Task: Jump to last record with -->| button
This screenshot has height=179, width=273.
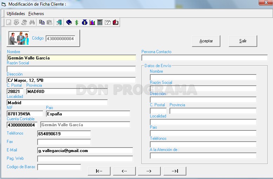Action: [x=175, y=171]
